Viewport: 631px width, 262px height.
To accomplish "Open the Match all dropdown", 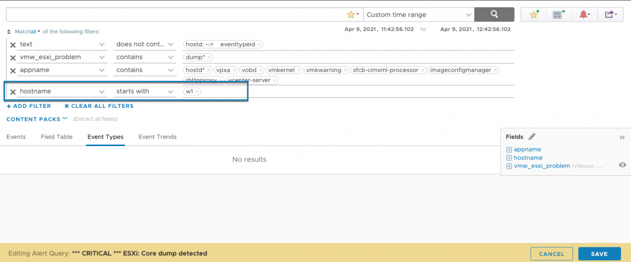I will pyautogui.click(x=28, y=31).
